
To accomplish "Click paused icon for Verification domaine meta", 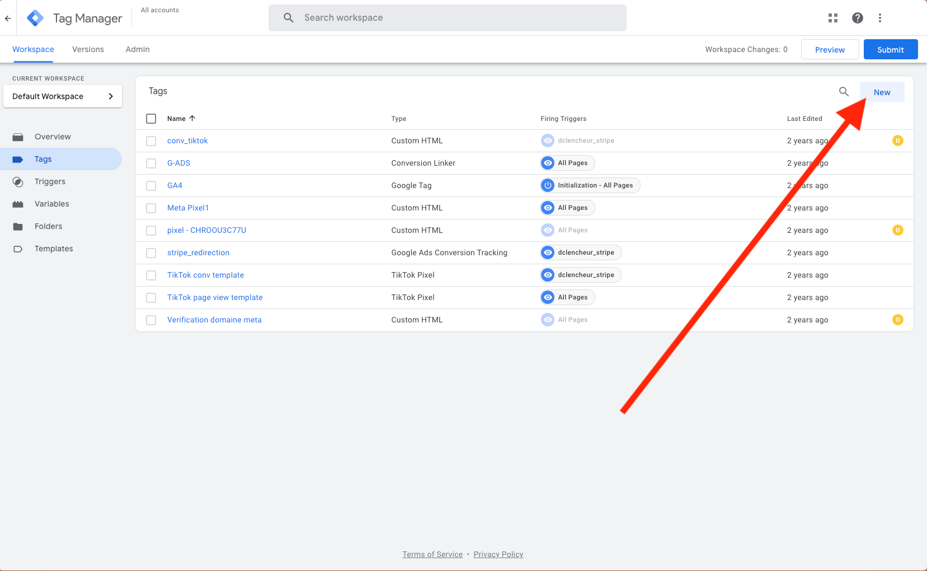I will click(897, 320).
